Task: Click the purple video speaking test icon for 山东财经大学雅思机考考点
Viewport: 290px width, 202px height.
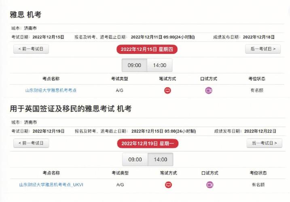Action: (209, 90)
